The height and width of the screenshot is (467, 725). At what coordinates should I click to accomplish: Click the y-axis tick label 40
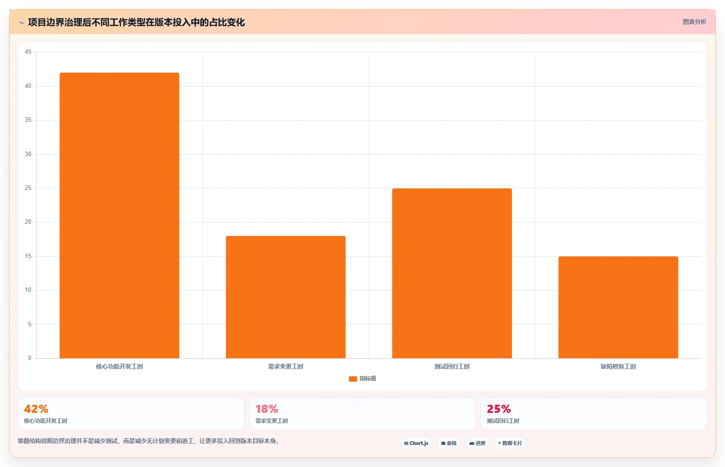pyautogui.click(x=28, y=86)
